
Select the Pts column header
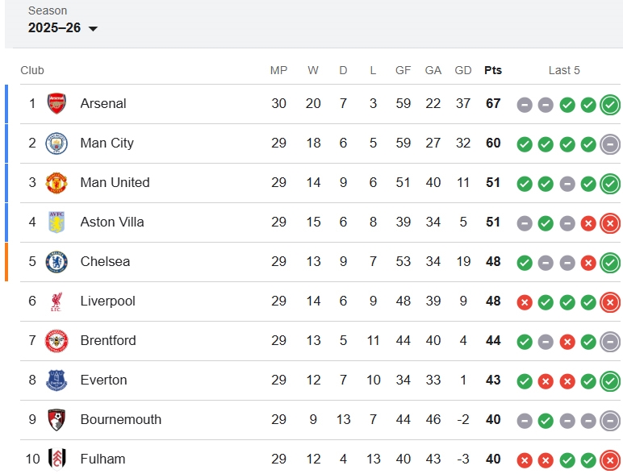click(493, 70)
